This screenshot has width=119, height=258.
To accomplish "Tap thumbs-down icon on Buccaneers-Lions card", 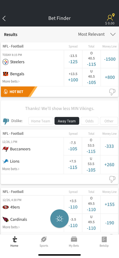I will pyautogui.click(x=112, y=179).
